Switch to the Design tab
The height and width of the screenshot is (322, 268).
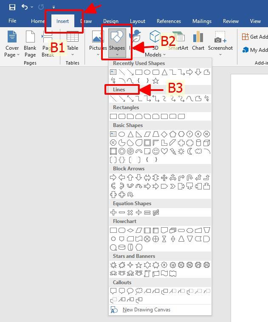pyautogui.click(x=111, y=21)
